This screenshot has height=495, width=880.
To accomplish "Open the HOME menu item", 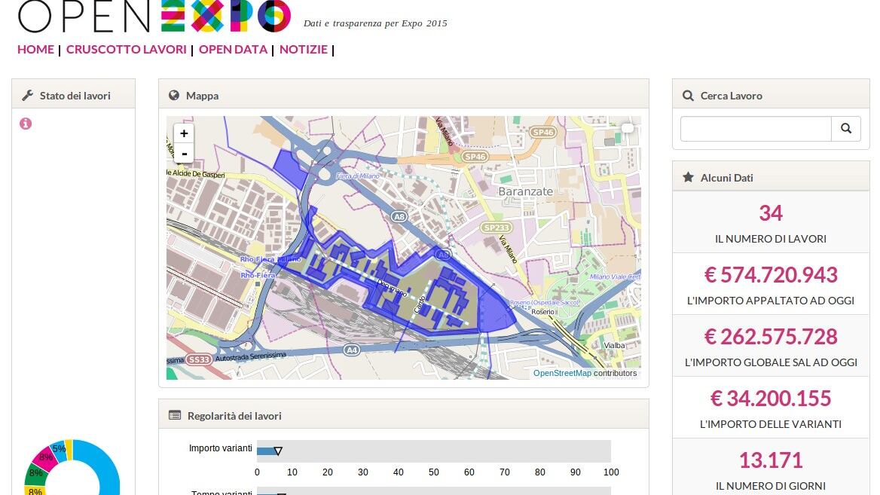I will pos(35,50).
